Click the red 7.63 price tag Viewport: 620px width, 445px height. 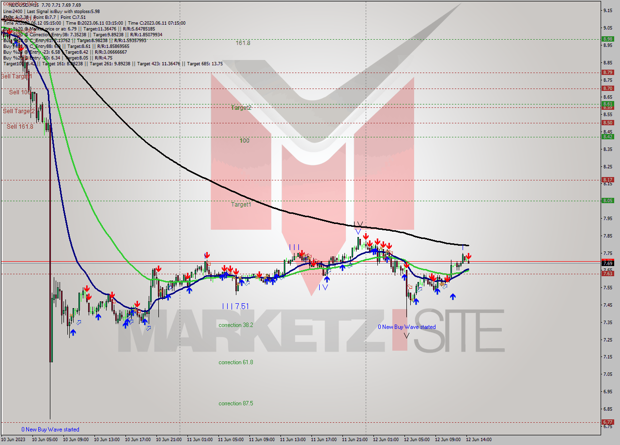click(607, 273)
